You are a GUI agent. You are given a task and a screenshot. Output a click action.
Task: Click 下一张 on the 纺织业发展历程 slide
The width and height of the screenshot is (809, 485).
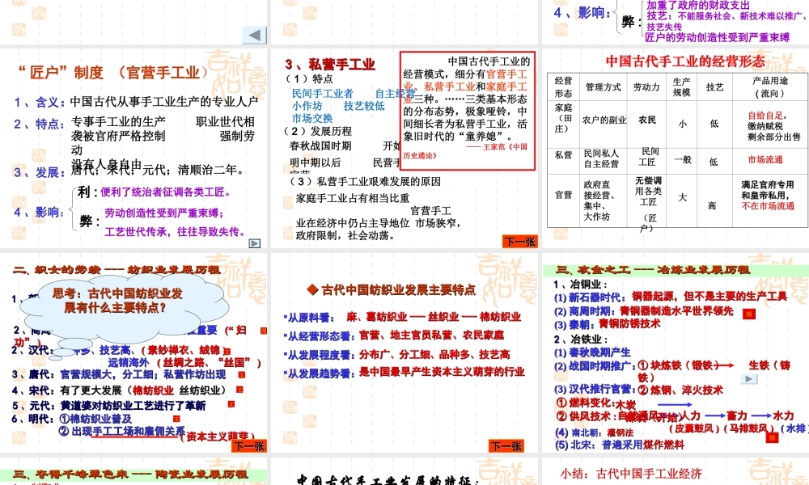click(249, 446)
